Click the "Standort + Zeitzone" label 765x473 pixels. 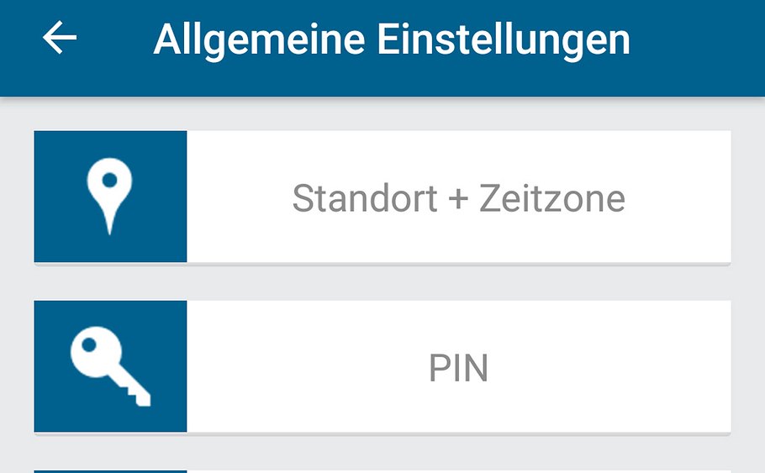coord(458,199)
